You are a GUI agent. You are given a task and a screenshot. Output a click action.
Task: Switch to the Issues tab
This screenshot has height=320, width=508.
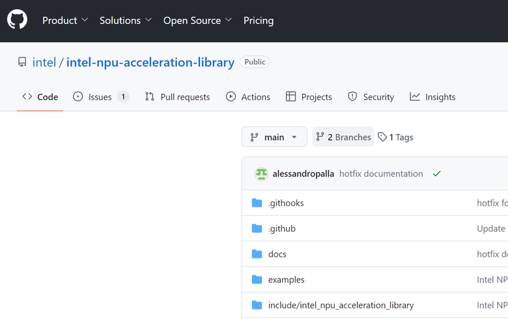(x=101, y=97)
